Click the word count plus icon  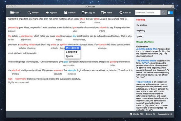coord(131,114)
